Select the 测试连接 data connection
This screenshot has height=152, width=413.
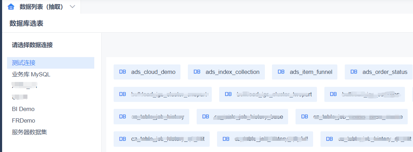point(24,63)
